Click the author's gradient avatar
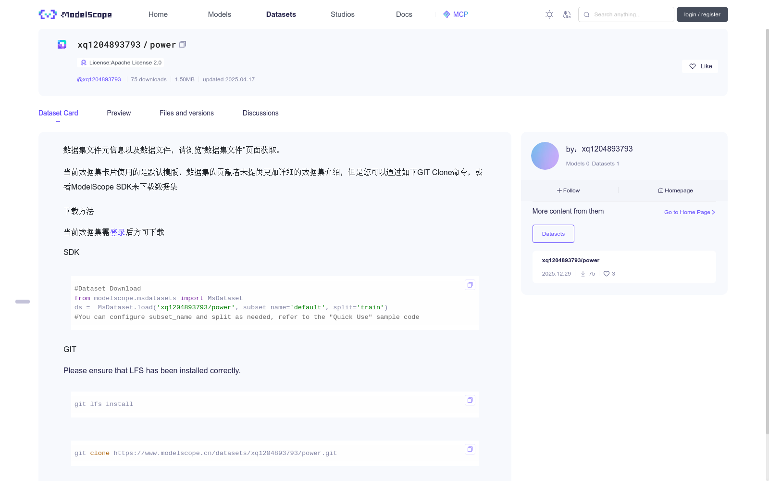The width and height of the screenshot is (769, 481). (545, 156)
